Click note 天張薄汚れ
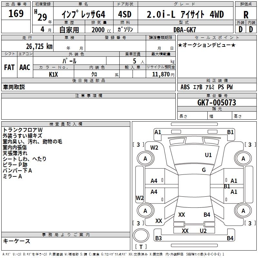This screenshot has width=258, height=258. point(15,153)
